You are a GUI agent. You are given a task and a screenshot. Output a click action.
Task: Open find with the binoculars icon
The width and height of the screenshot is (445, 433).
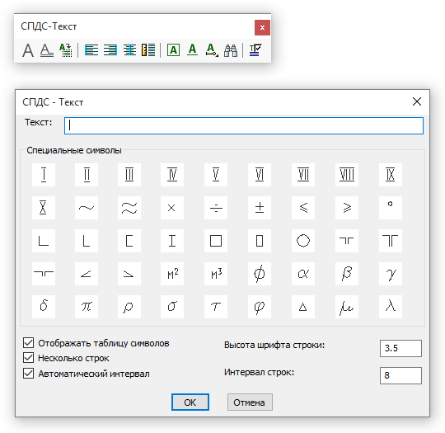pos(231,50)
